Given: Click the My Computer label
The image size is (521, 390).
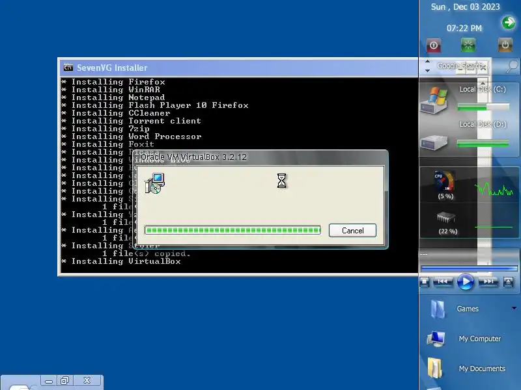Looking at the screenshot, I should 480,339.
